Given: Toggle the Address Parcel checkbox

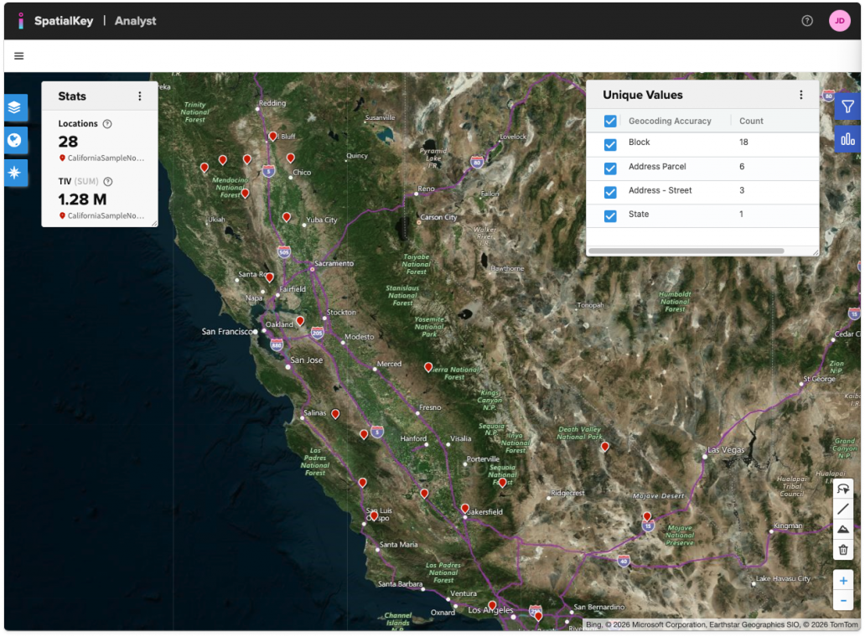Looking at the screenshot, I should 610,168.
